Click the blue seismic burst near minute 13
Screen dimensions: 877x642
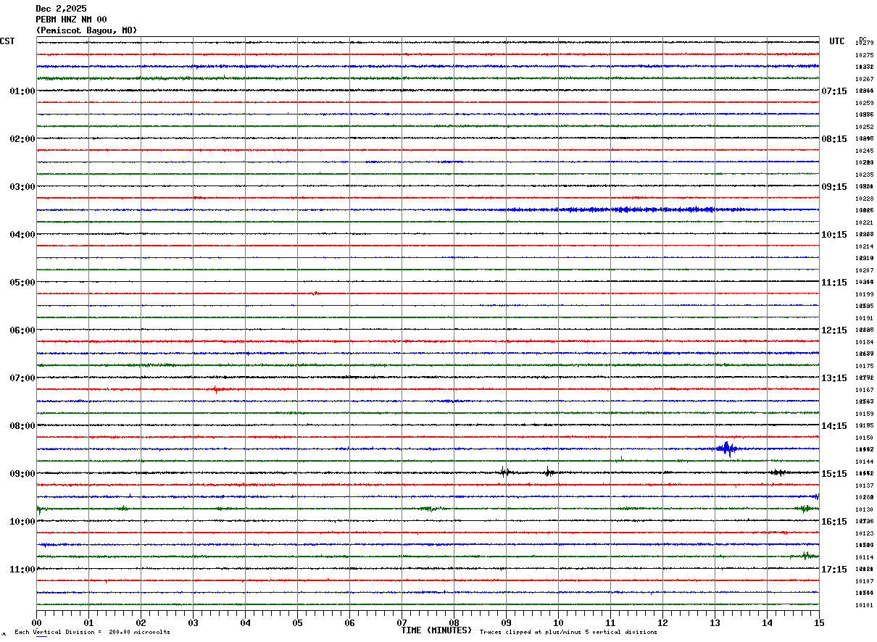click(x=726, y=449)
